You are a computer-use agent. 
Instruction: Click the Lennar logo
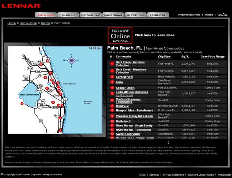pyautogui.click(x=21, y=6)
